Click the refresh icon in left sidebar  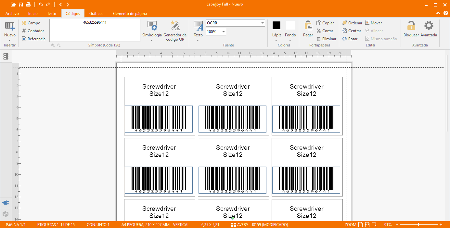(x=6, y=214)
